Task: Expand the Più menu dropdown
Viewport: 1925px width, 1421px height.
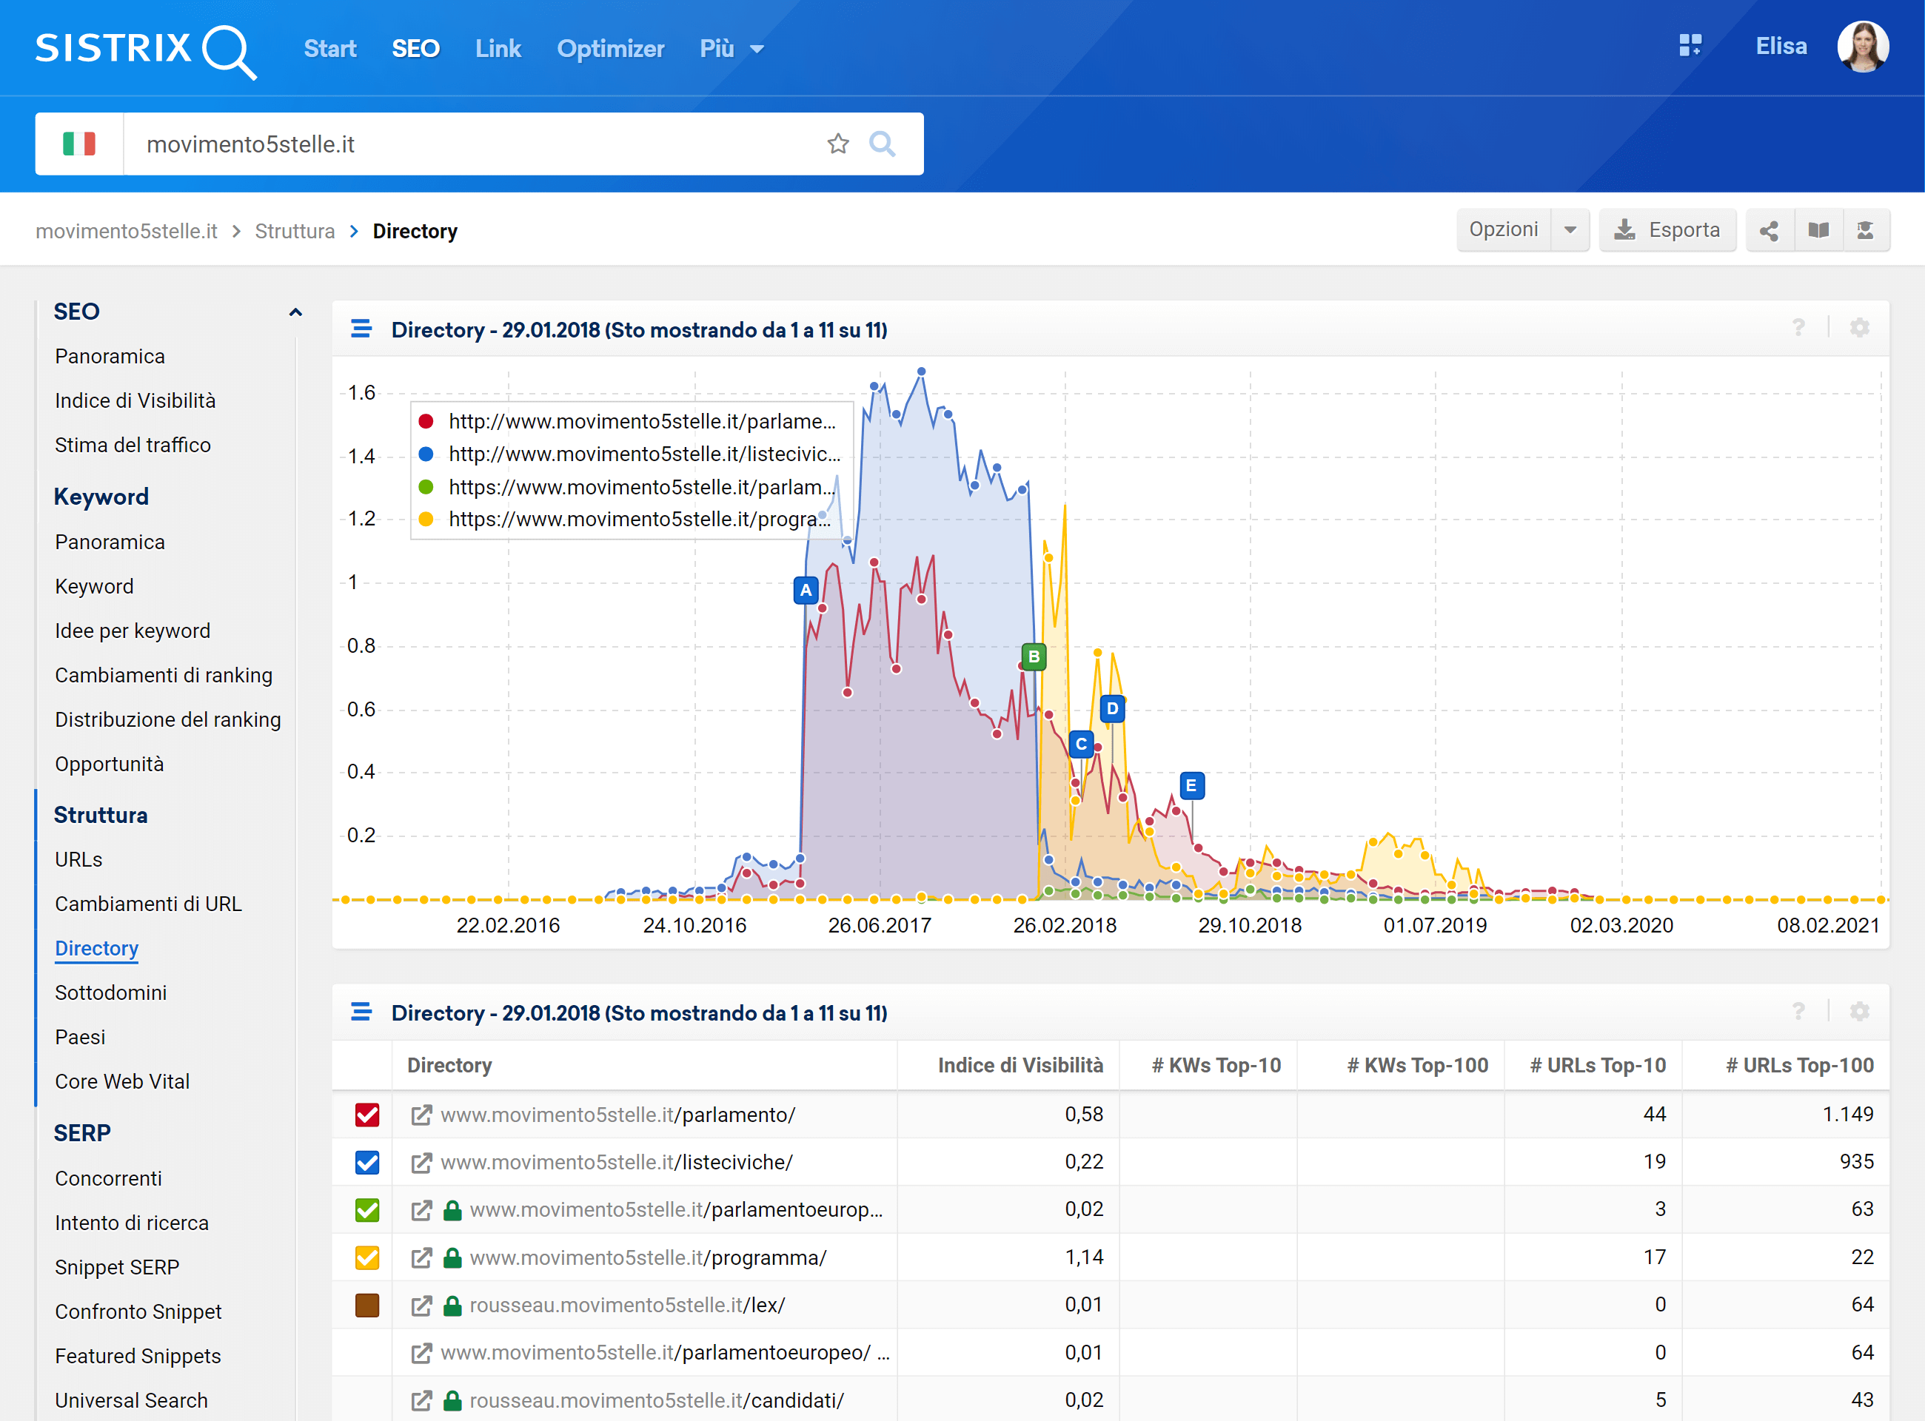Action: tap(731, 49)
